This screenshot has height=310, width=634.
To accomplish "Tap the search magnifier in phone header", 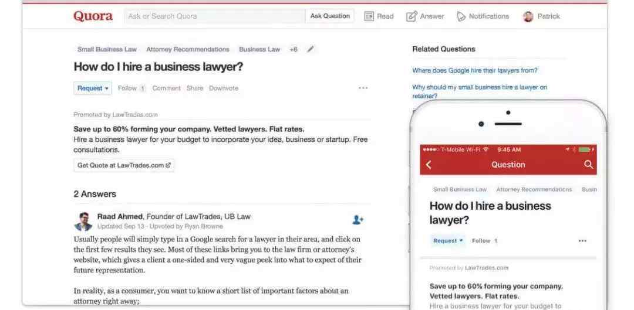I will click(588, 164).
